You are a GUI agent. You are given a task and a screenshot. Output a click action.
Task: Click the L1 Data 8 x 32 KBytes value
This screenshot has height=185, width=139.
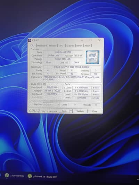(81, 88)
